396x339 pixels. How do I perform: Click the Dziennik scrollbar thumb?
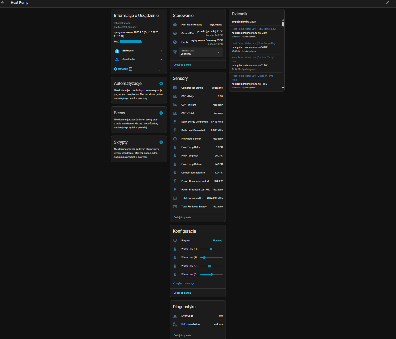click(x=283, y=24)
